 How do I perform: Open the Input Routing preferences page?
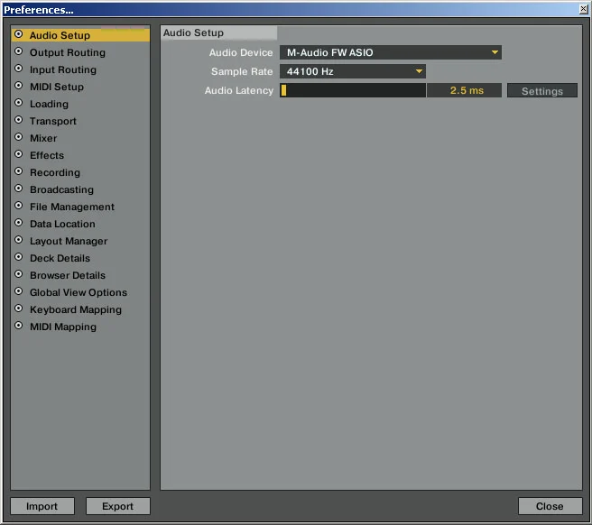coord(62,69)
